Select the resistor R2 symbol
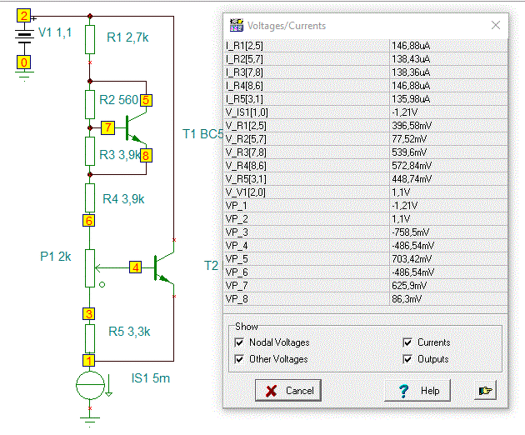 (x=90, y=104)
